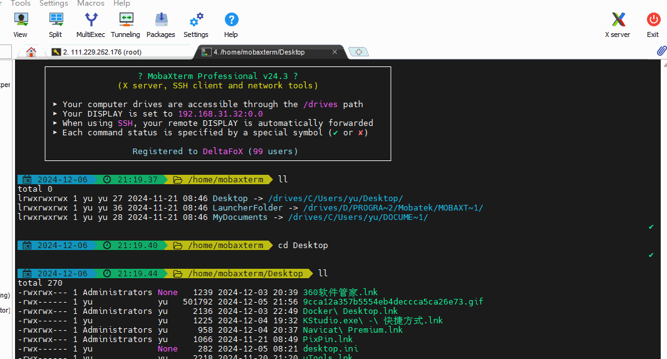Open Settings from the toolbar
The width and height of the screenshot is (667, 359).
click(x=196, y=24)
